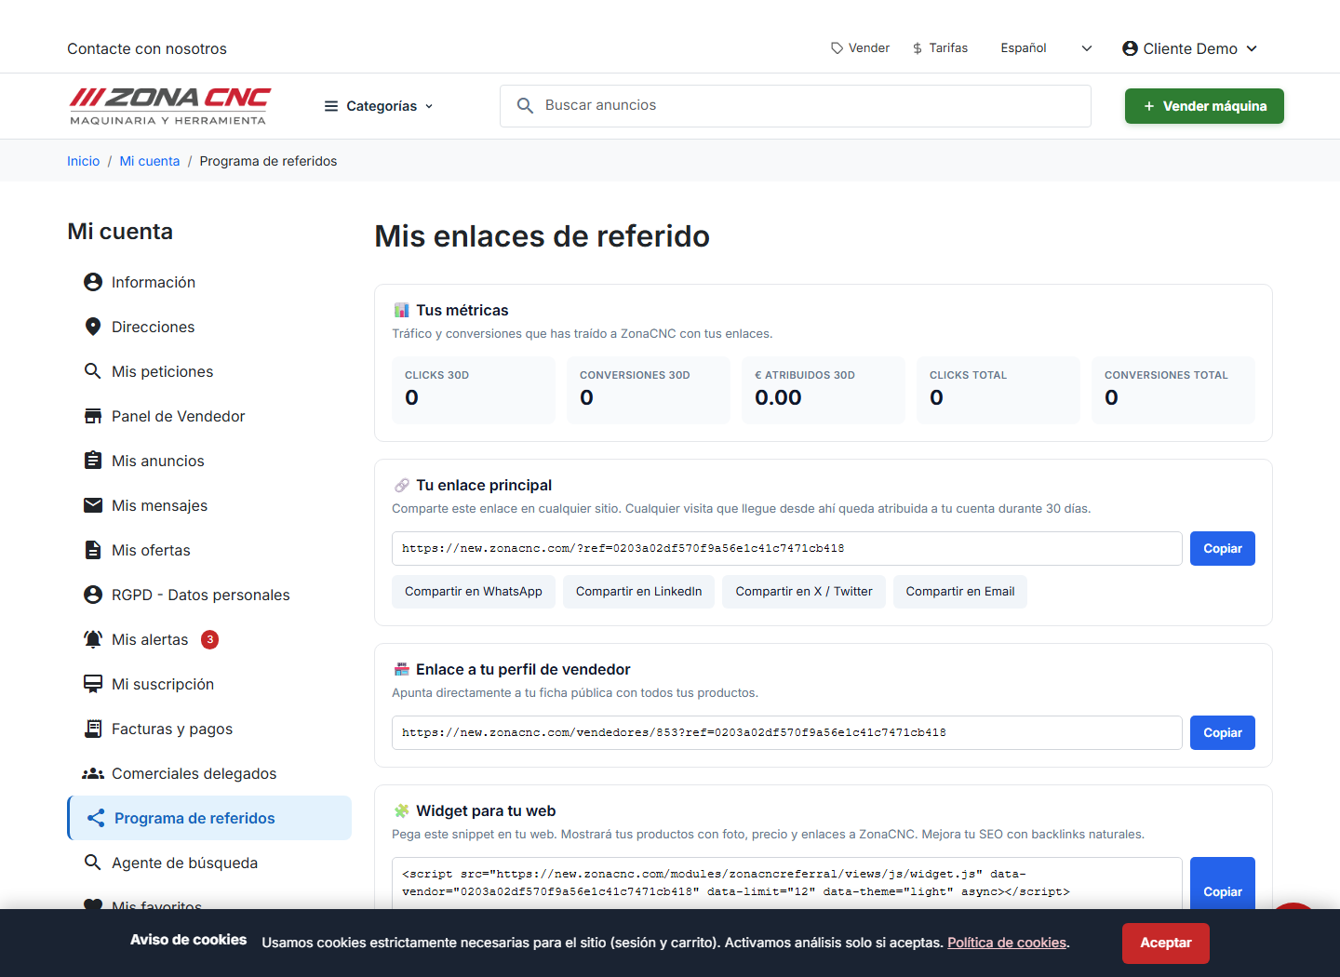Click Compartir en WhatsApp

tap(474, 592)
